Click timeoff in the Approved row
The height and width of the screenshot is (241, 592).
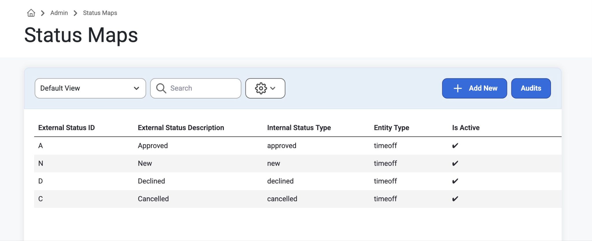click(x=385, y=146)
